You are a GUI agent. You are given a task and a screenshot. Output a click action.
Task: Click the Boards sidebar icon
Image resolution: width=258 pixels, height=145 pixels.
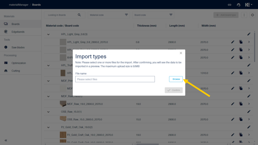point(6,24)
